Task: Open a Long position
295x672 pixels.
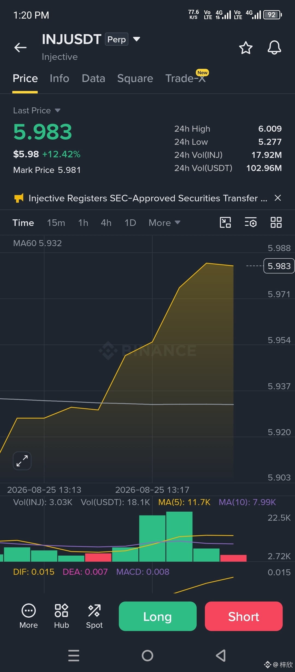Action: click(158, 616)
